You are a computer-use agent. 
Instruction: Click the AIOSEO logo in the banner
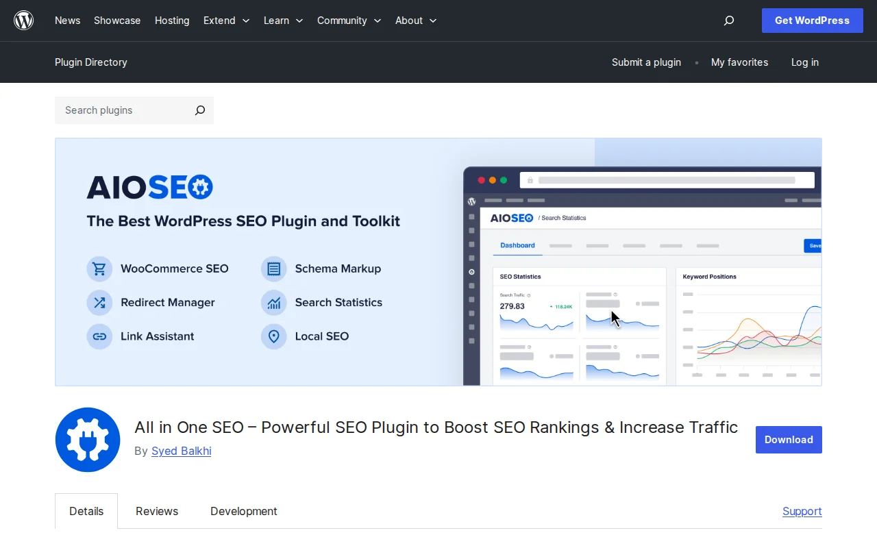149,186
